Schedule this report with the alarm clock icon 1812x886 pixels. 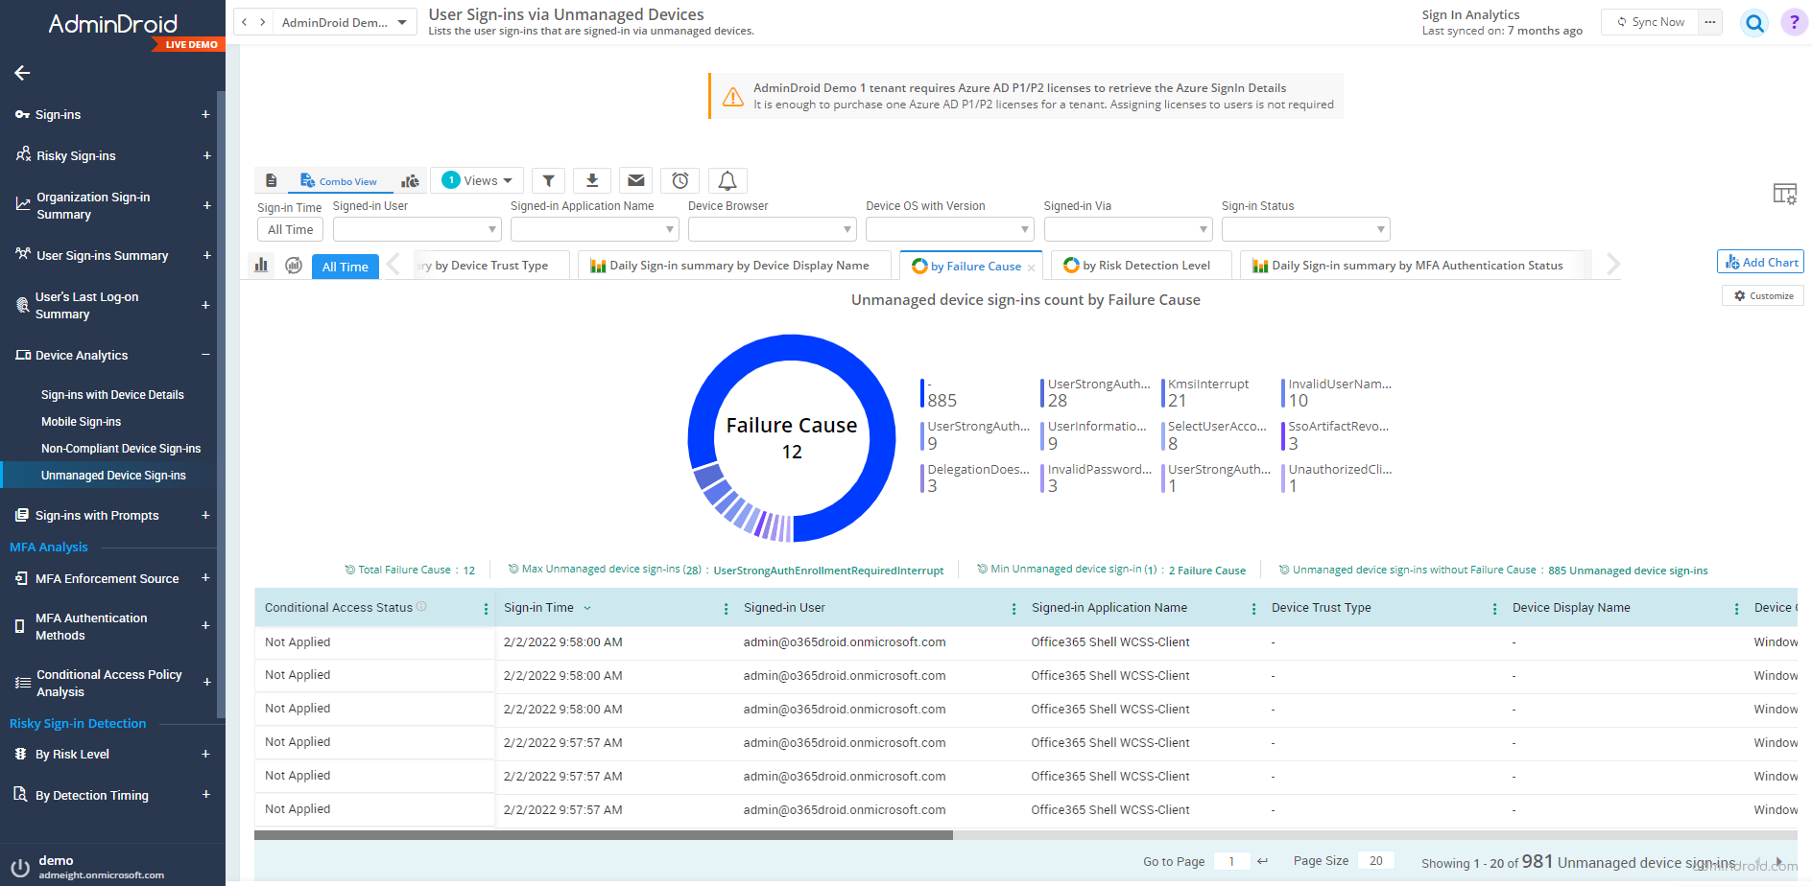pos(679,180)
